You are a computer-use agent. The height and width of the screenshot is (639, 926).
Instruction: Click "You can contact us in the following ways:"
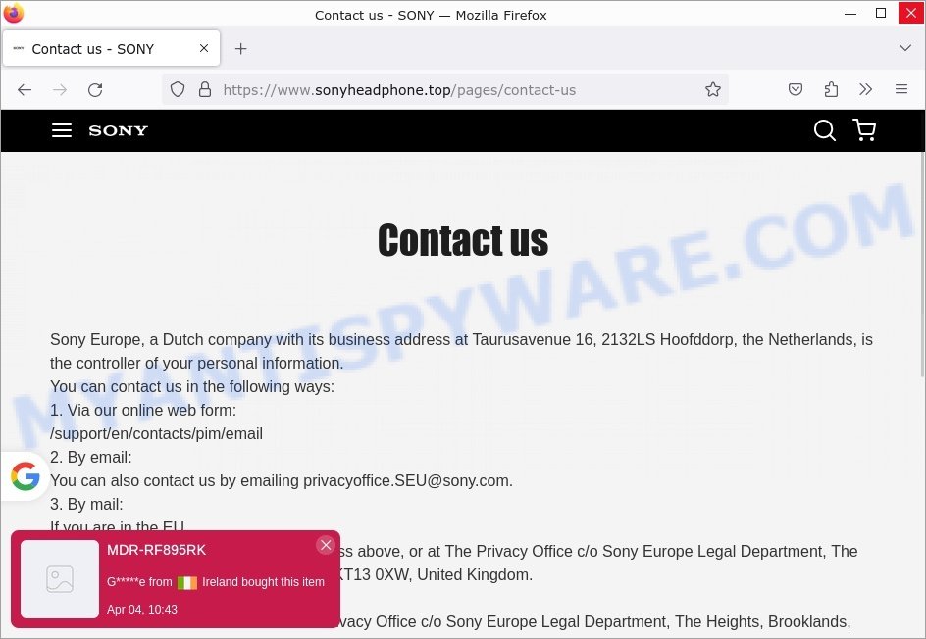[192, 386]
